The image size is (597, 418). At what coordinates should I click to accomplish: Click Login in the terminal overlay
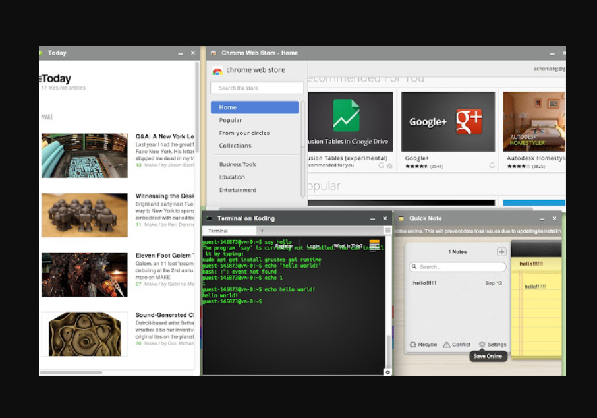(313, 246)
